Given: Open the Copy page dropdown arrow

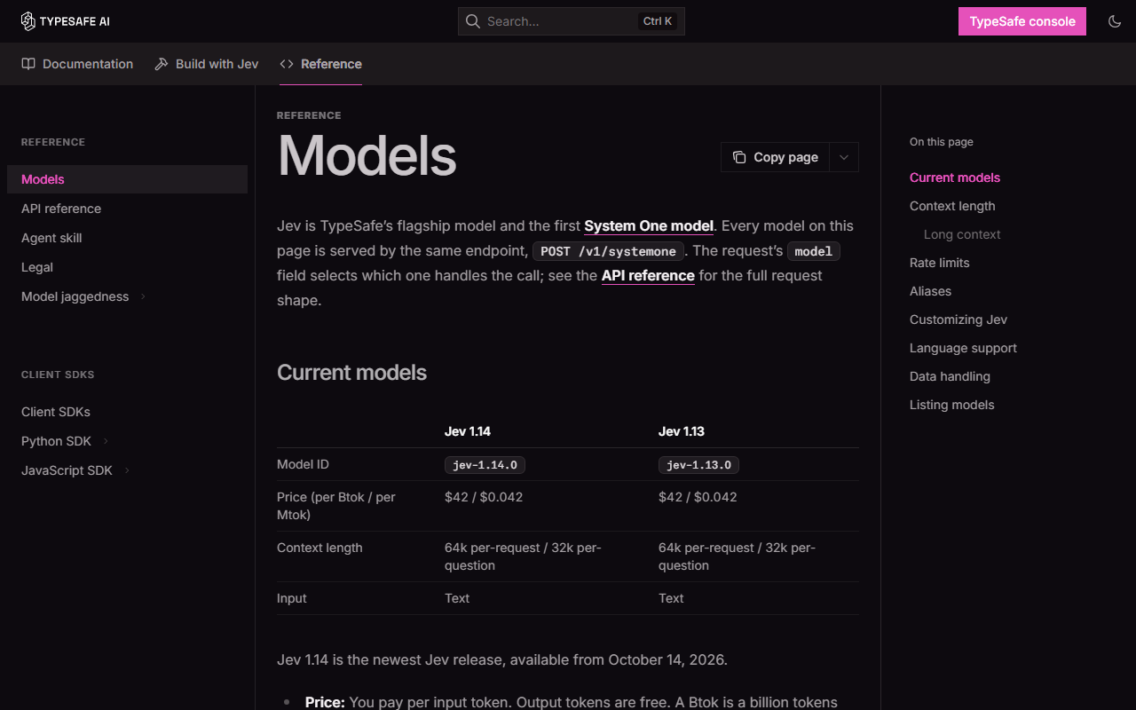Looking at the screenshot, I should pos(844,157).
